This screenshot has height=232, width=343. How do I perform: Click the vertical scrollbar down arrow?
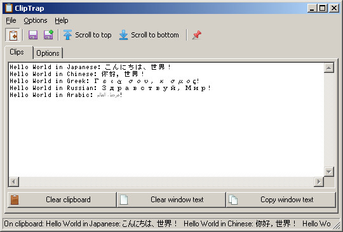pyautogui.click(x=328, y=172)
